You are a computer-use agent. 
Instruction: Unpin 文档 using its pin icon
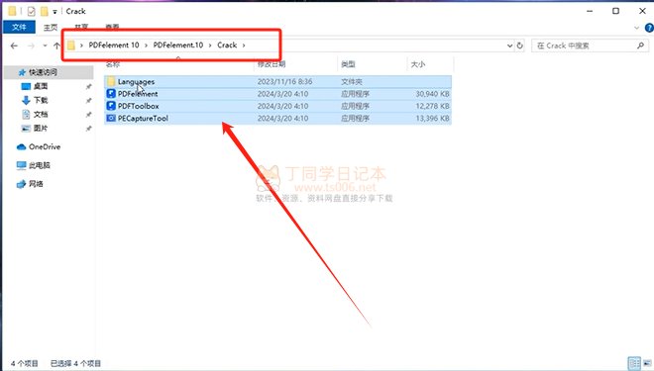tap(88, 115)
